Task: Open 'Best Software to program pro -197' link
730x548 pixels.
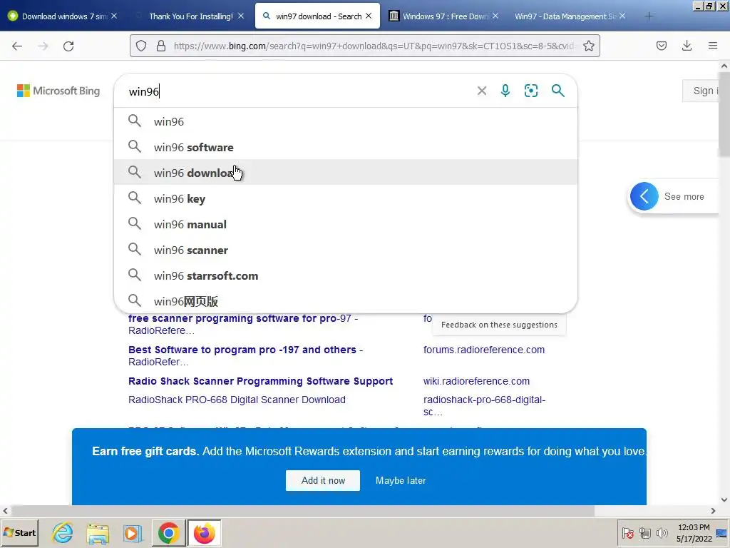Action: coord(245,355)
